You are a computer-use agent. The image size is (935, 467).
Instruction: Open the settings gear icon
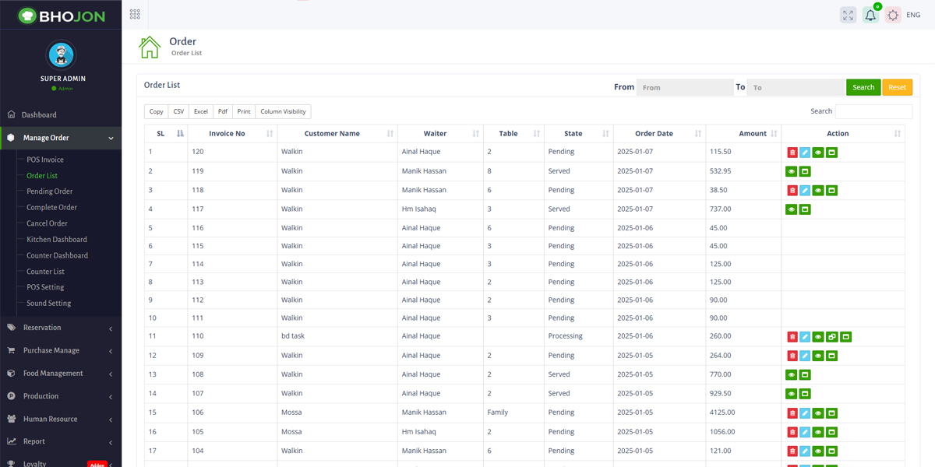[893, 14]
